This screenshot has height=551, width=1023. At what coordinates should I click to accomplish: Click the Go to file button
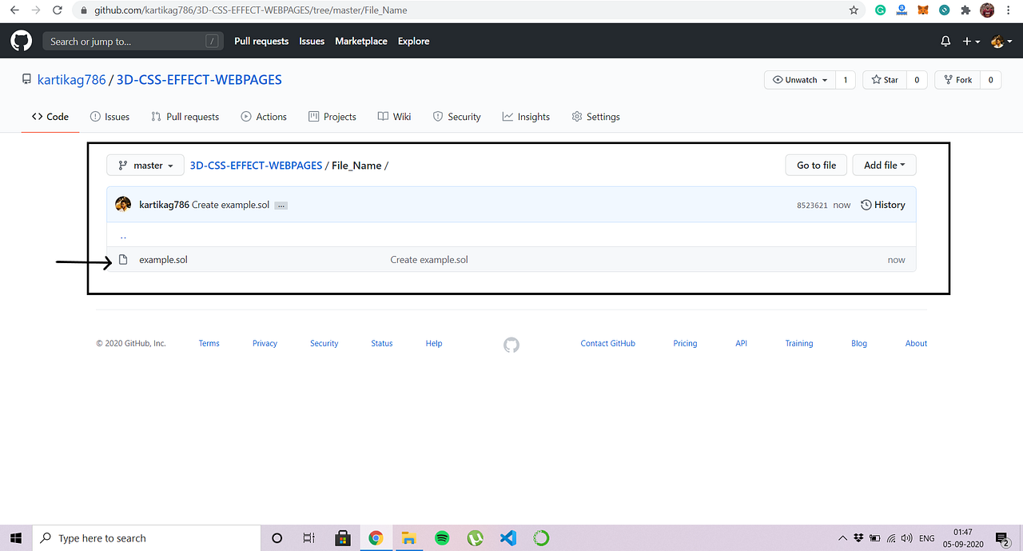tap(816, 165)
